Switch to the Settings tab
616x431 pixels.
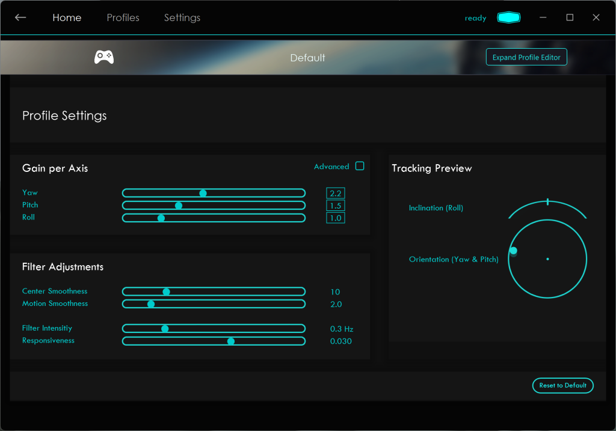182,17
